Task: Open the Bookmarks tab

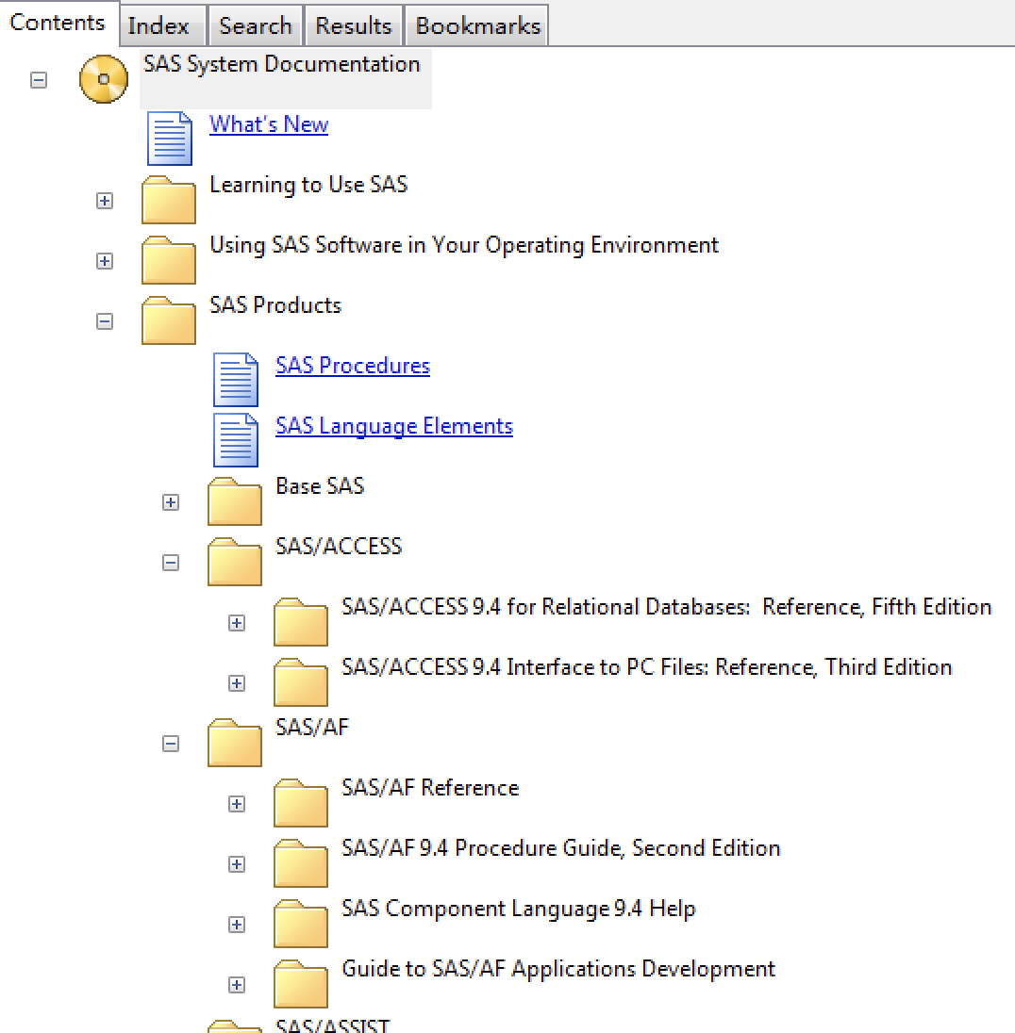Action: click(477, 25)
